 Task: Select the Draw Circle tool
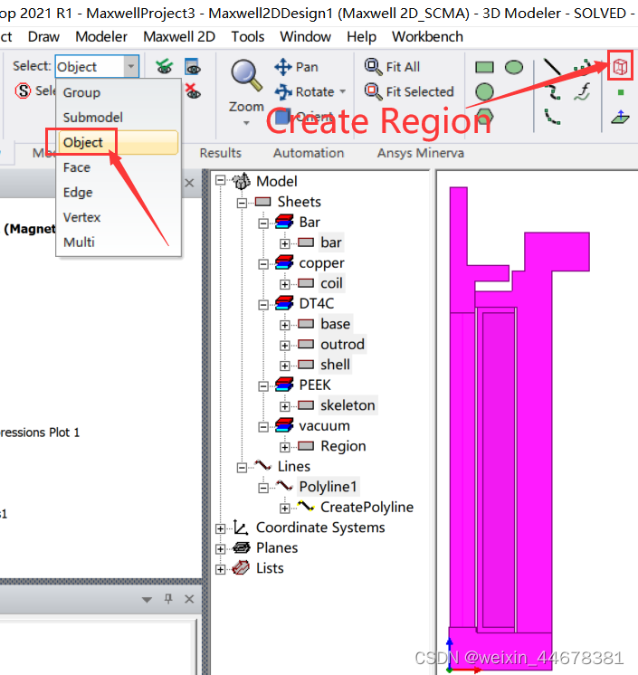[484, 91]
